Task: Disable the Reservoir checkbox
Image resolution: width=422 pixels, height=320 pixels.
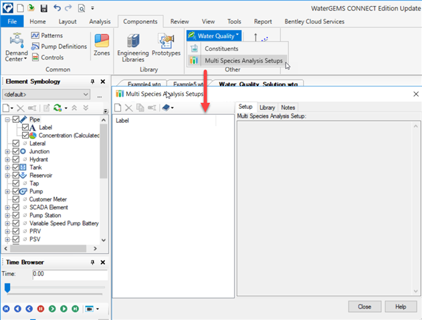Action: tap(16, 175)
